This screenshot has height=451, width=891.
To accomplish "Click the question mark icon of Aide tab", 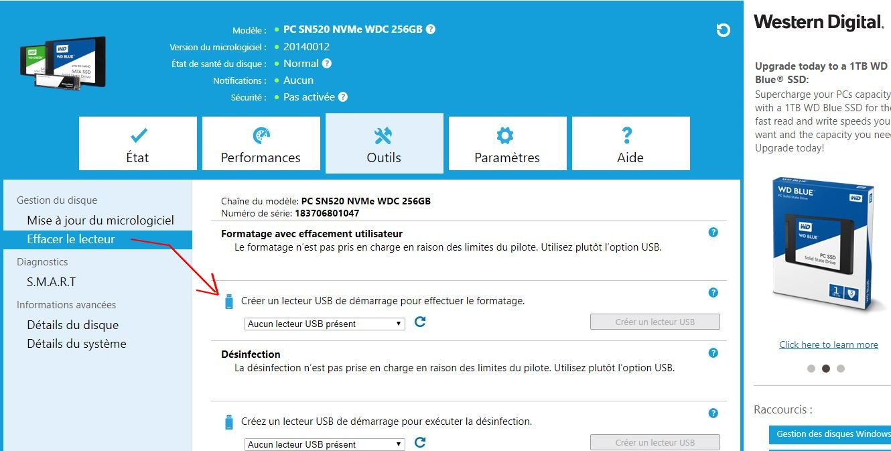I will [x=627, y=136].
